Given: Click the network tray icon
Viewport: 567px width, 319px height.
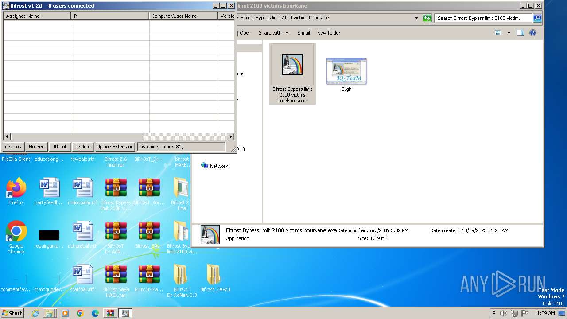Looking at the screenshot, I should tap(514, 313).
